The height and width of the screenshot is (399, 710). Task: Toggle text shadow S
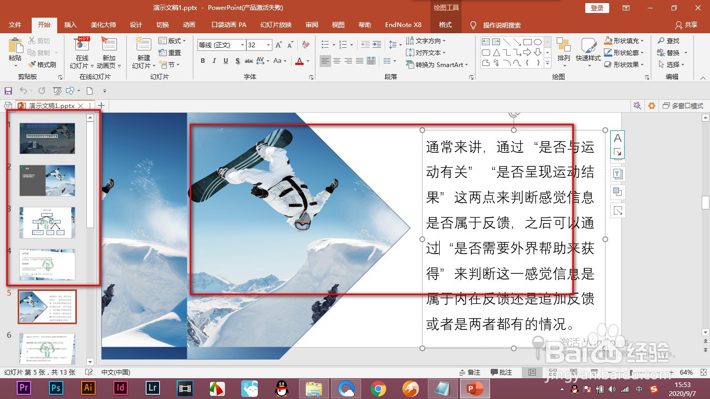click(x=238, y=61)
